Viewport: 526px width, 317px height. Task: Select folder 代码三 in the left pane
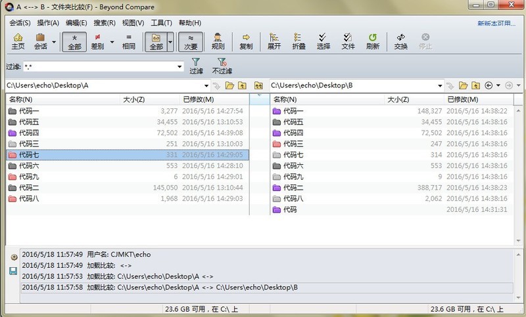[127, 144]
